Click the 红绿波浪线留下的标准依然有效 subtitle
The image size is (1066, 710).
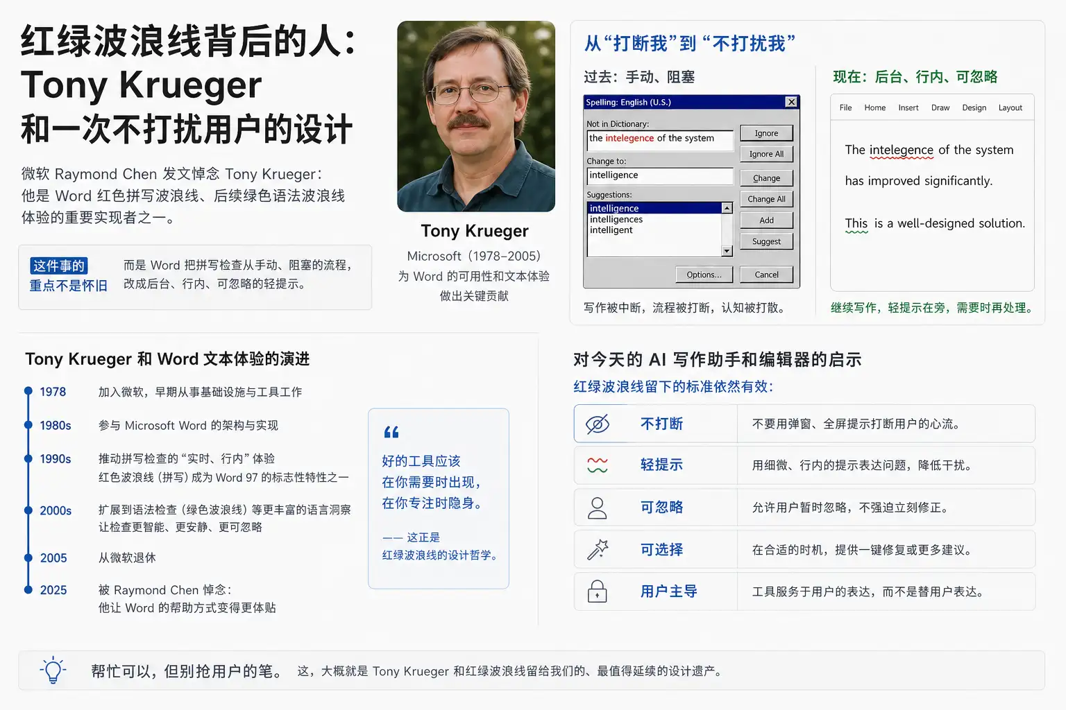673,387
